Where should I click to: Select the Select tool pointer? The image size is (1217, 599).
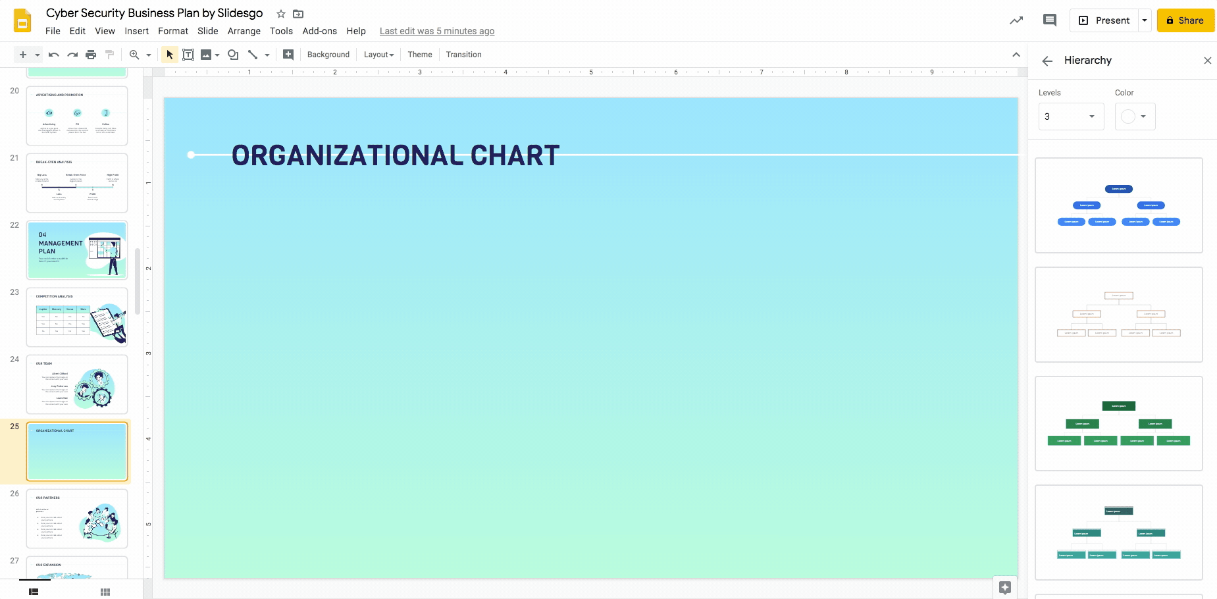pos(169,54)
